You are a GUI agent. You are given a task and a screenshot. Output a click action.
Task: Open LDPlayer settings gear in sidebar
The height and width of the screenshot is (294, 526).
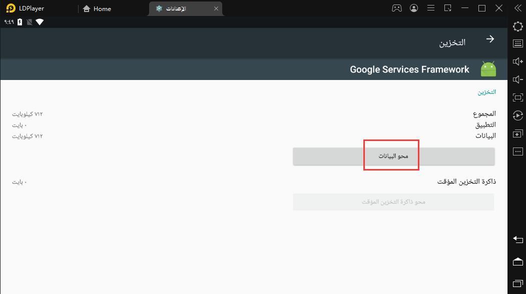[517, 26]
